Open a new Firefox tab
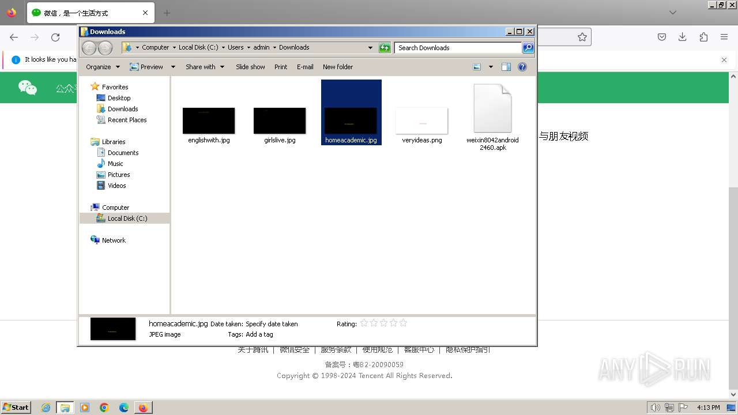The height and width of the screenshot is (415, 738). tap(167, 13)
